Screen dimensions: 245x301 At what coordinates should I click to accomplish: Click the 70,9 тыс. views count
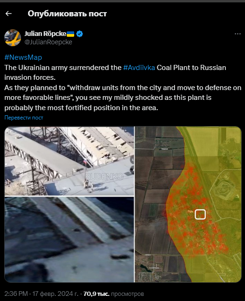click(97, 294)
